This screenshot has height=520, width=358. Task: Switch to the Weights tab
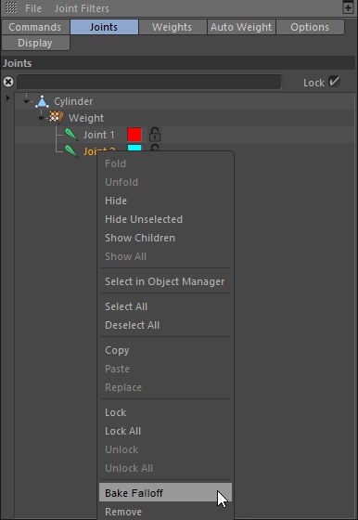coord(172,27)
